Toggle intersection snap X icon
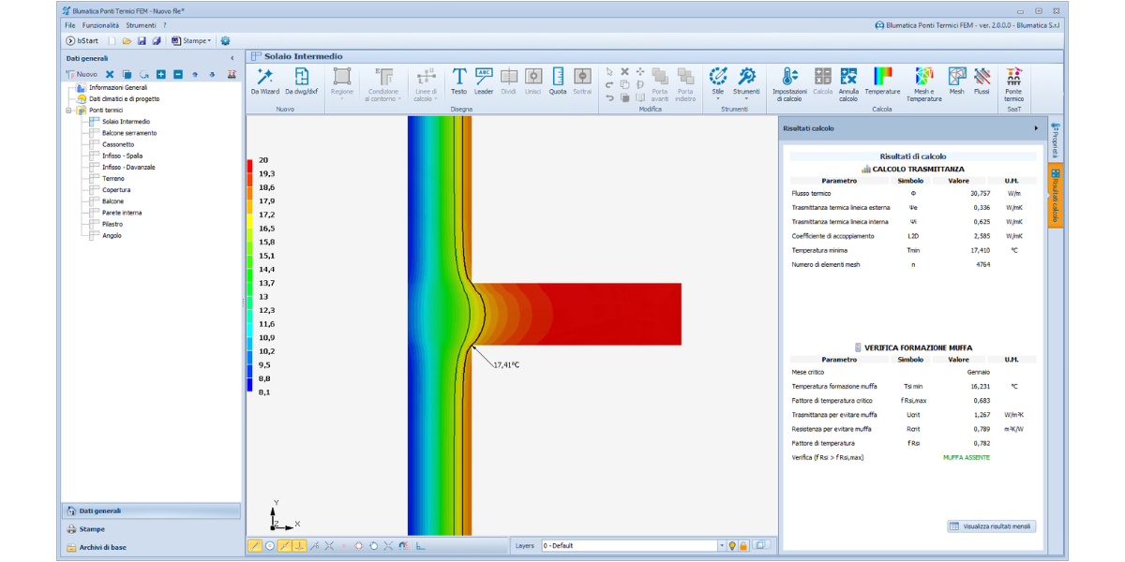The height and width of the screenshot is (562, 1125). (330, 545)
